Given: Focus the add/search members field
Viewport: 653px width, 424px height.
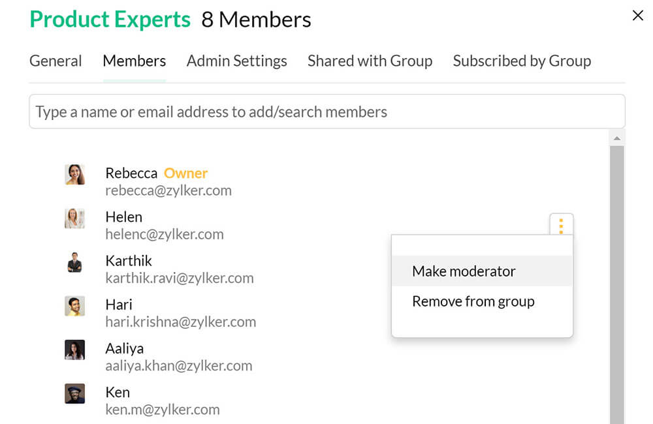Looking at the screenshot, I should (x=326, y=112).
